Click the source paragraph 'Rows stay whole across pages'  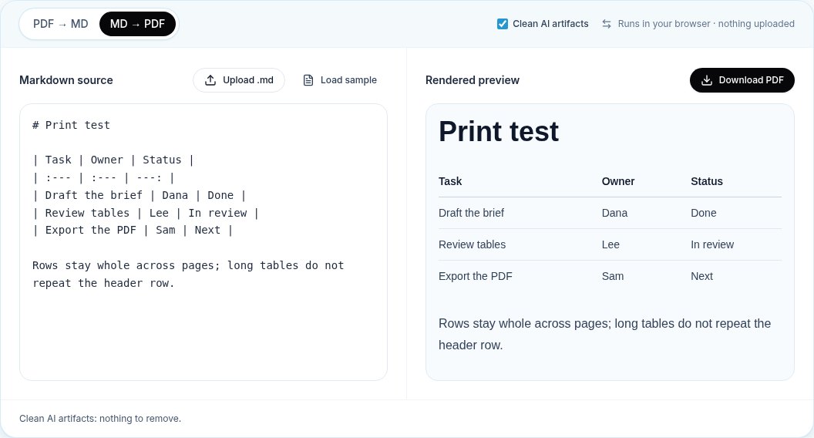coord(188,275)
